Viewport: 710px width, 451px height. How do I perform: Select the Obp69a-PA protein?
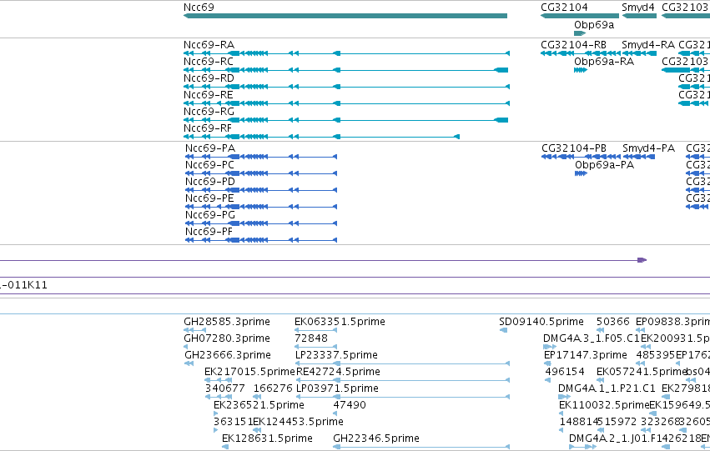tap(581, 173)
